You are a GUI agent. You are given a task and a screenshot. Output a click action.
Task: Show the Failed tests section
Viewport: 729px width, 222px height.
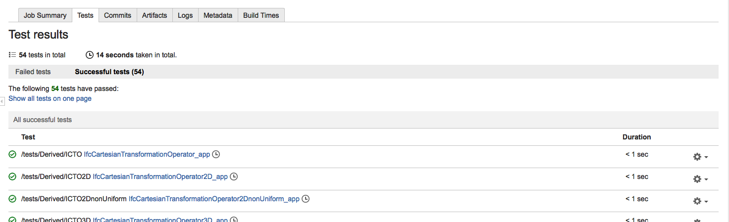tap(33, 72)
